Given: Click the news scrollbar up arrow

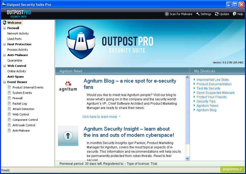Looking at the screenshot, I should click(x=187, y=77).
